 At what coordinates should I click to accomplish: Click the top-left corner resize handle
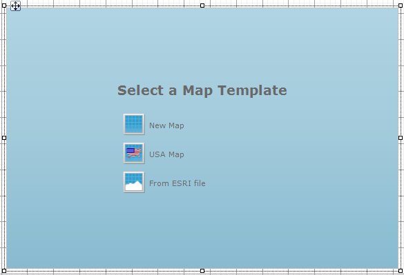(4, 6)
